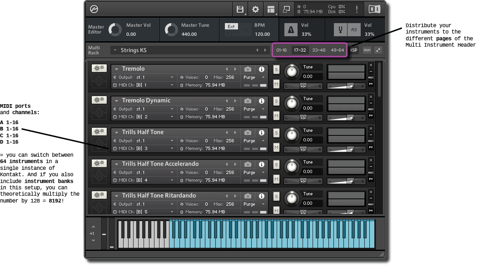Viewport: 477px width, 265px height.
Task: Remove Tremolo instrument with X icon
Action: pos(371,65)
